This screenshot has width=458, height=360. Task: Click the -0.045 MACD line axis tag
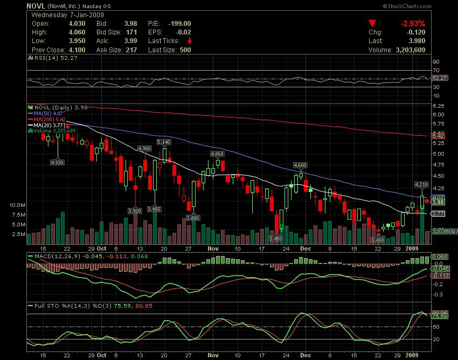click(x=440, y=268)
